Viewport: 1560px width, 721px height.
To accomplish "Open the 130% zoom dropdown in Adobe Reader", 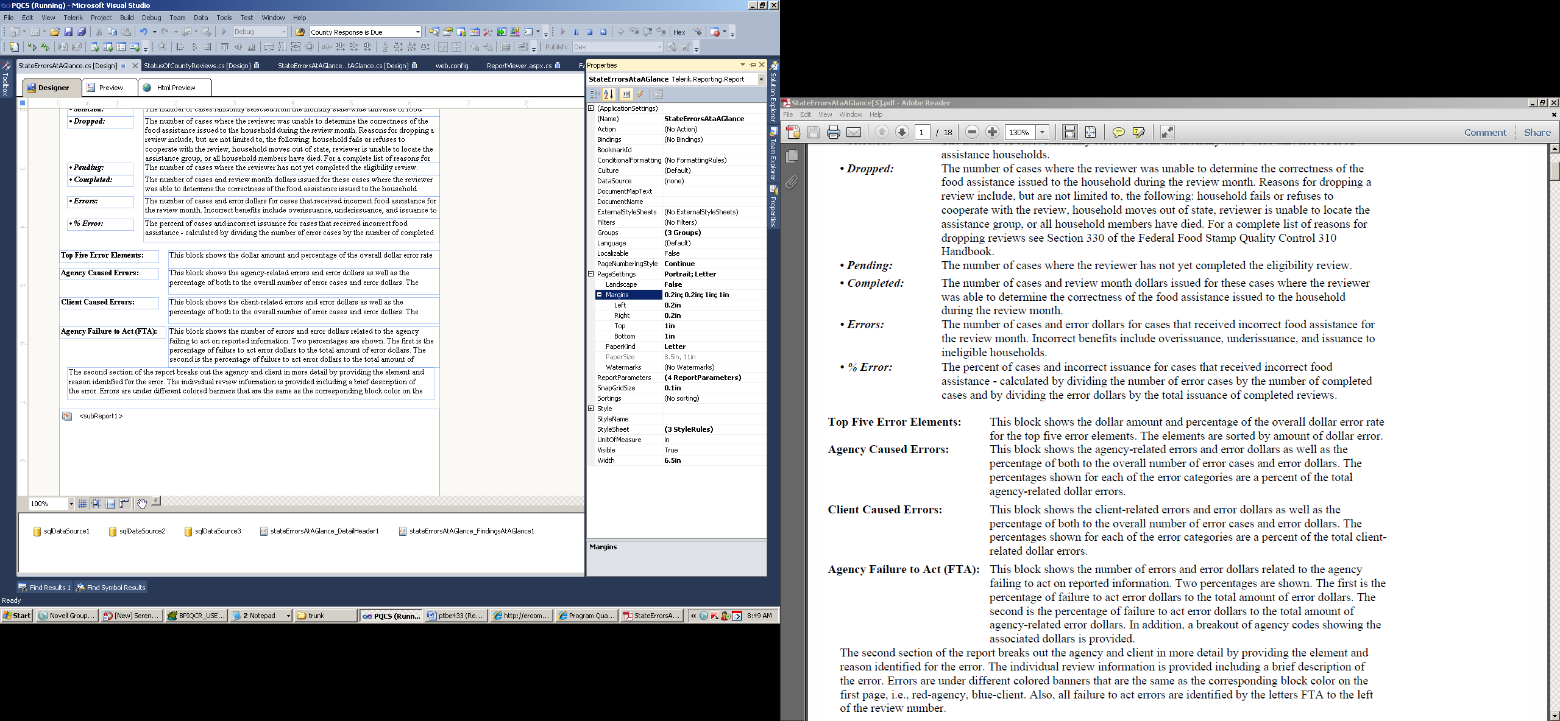I will point(1043,132).
